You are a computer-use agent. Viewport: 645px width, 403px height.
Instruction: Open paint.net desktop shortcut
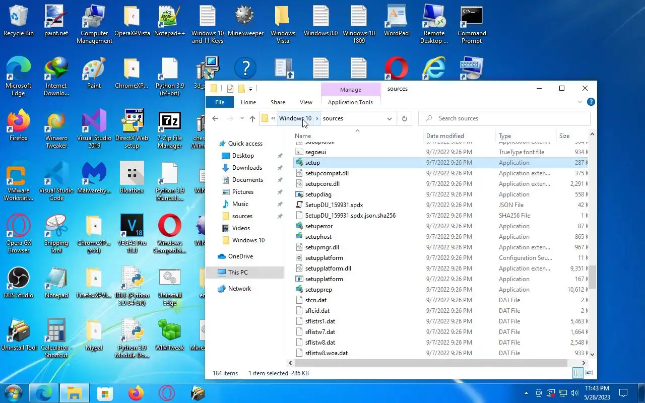pyautogui.click(x=56, y=21)
